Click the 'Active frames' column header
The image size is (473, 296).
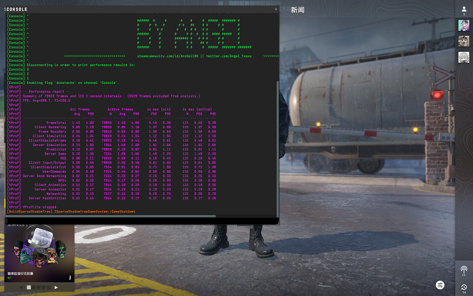[120, 109]
